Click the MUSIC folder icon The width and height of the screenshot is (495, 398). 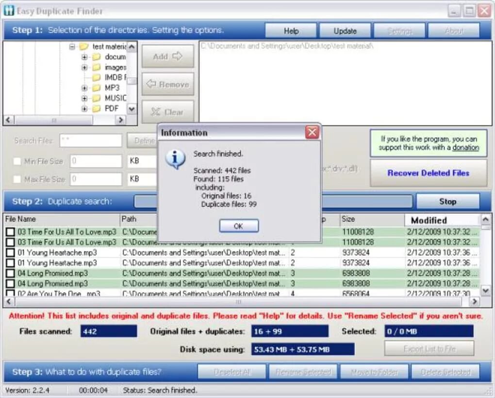pyautogui.click(x=96, y=98)
